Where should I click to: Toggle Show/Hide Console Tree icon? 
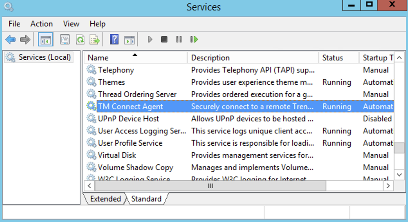(x=46, y=40)
